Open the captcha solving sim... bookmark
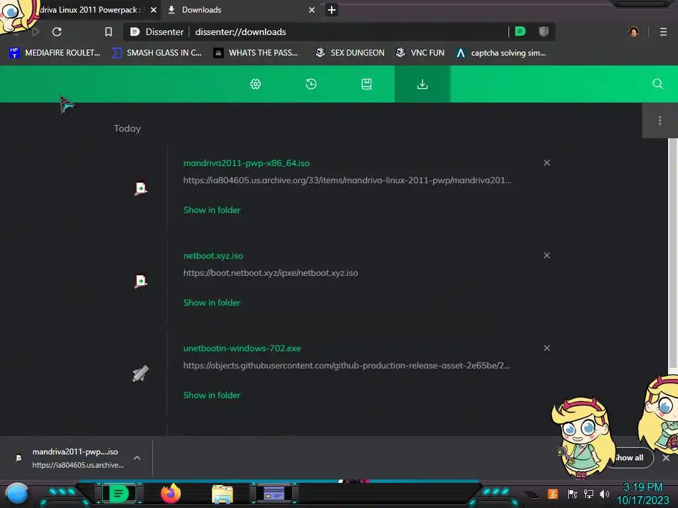This screenshot has height=508, width=678. [x=501, y=53]
